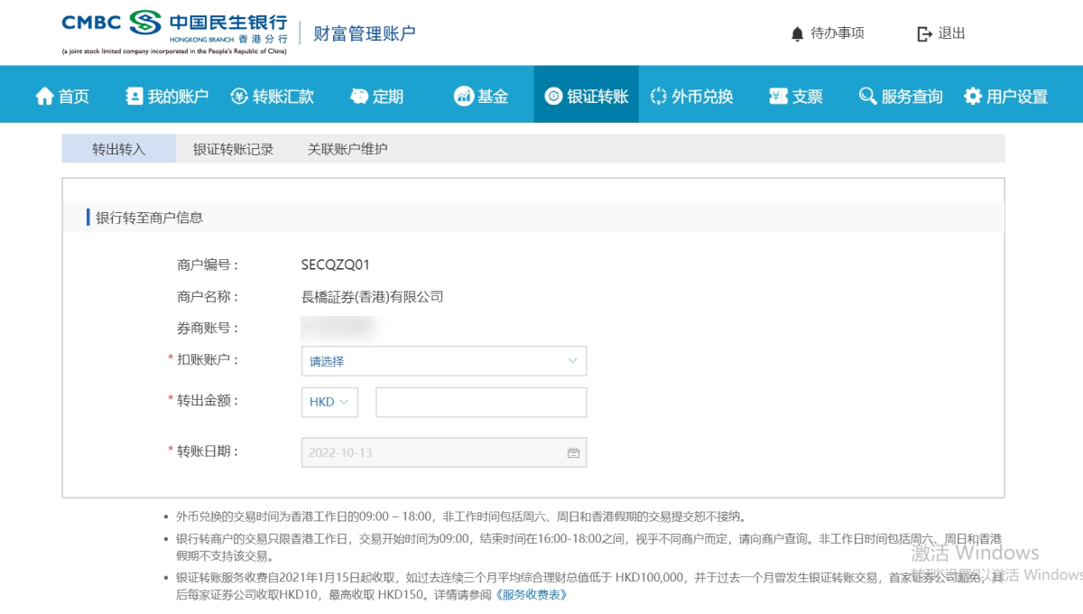Screen dimensions: 1083x614
Task: Click the 退出 logout text
Action: [951, 33]
